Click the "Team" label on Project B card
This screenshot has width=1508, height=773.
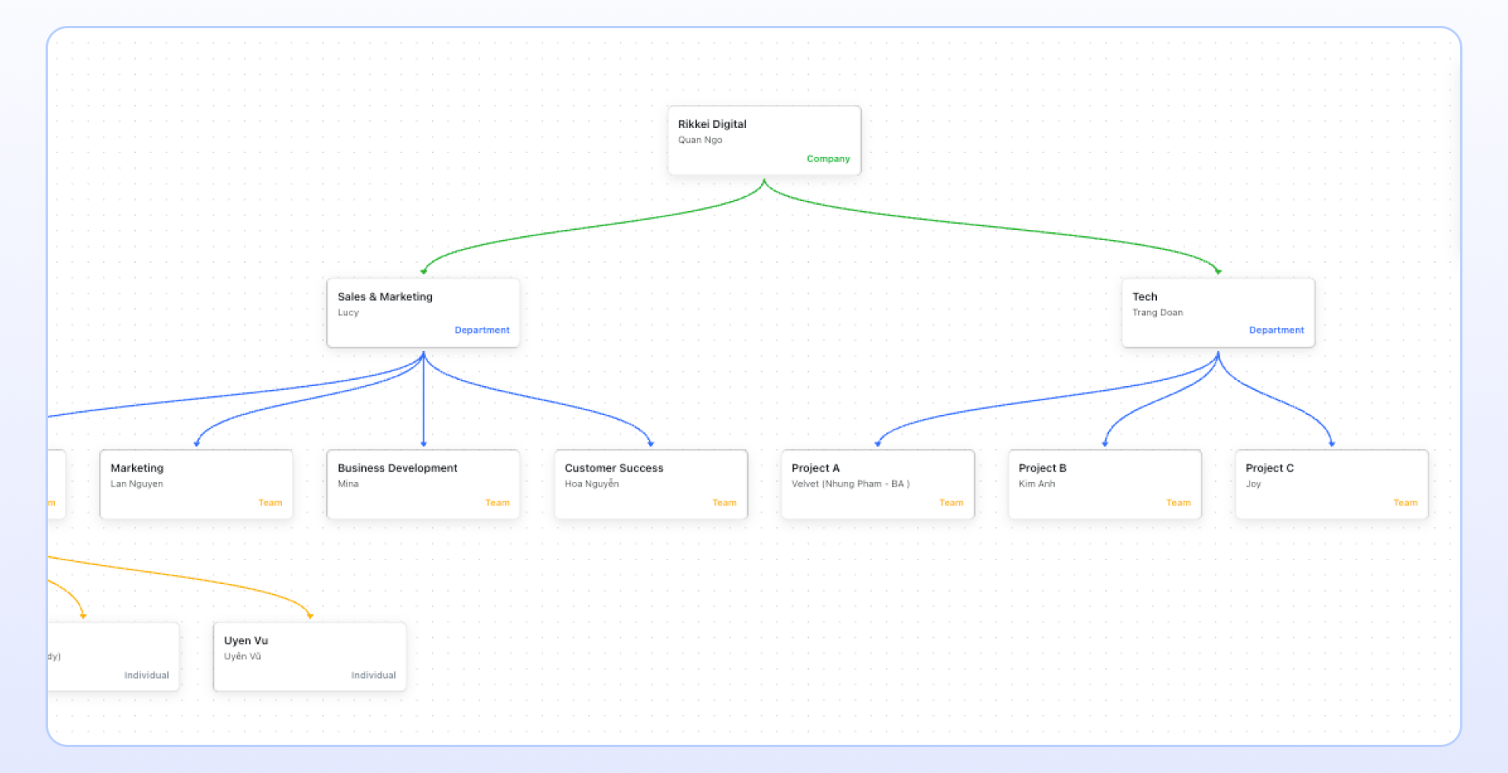1178,503
